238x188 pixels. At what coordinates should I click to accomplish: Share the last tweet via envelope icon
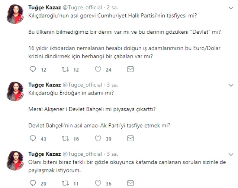[x=131, y=183]
